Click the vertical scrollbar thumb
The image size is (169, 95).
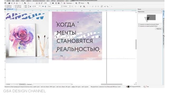[x=136, y=44]
